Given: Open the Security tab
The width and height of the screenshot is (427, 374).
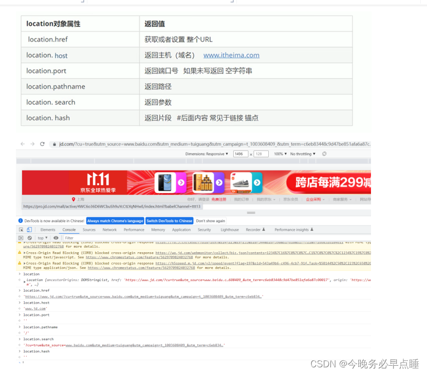Looking at the screenshot, I should pyautogui.click(x=204, y=230).
